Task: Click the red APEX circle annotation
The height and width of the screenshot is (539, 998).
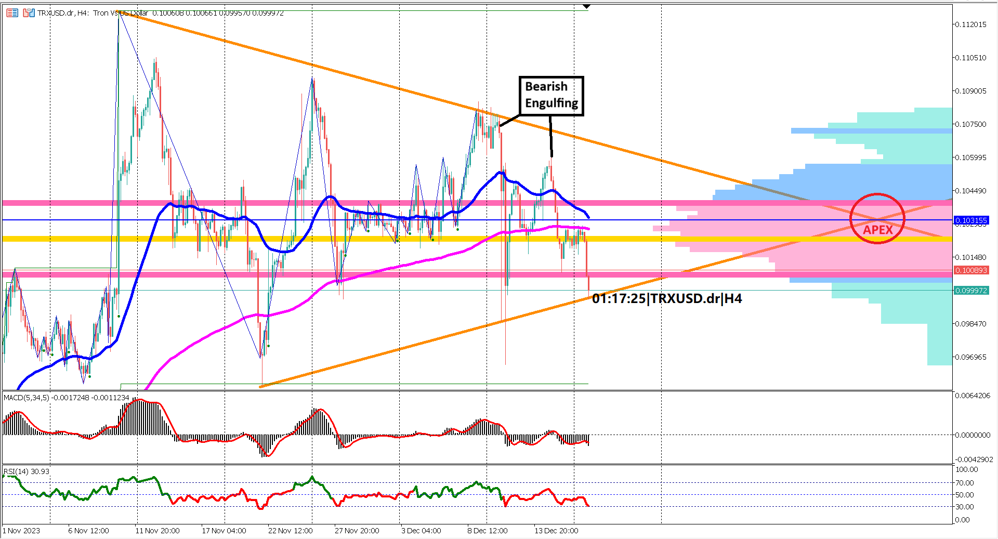Action: pyautogui.click(x=877, y=218)
